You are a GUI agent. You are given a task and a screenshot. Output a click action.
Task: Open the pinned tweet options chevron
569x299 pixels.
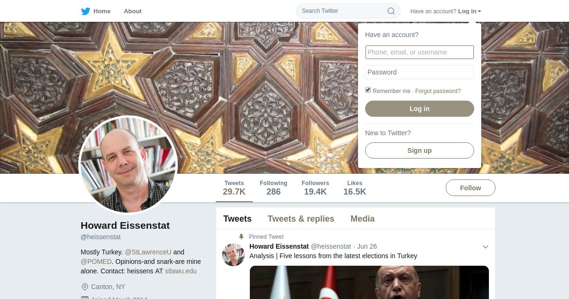click(485, 247)
